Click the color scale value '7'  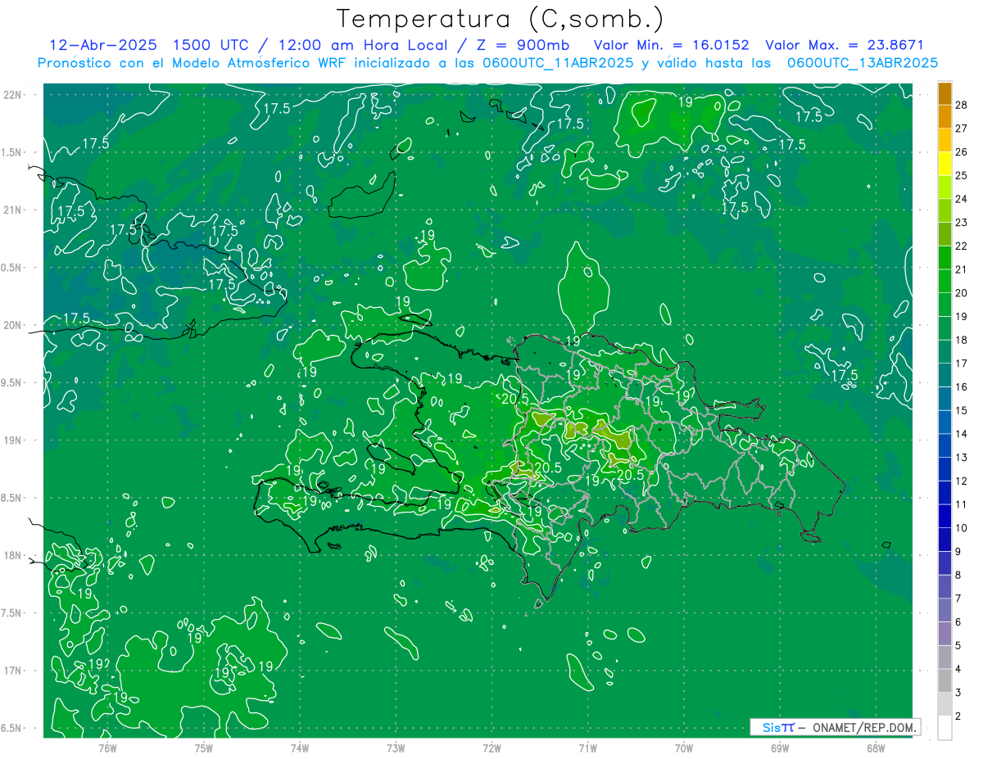pos(958,599)
